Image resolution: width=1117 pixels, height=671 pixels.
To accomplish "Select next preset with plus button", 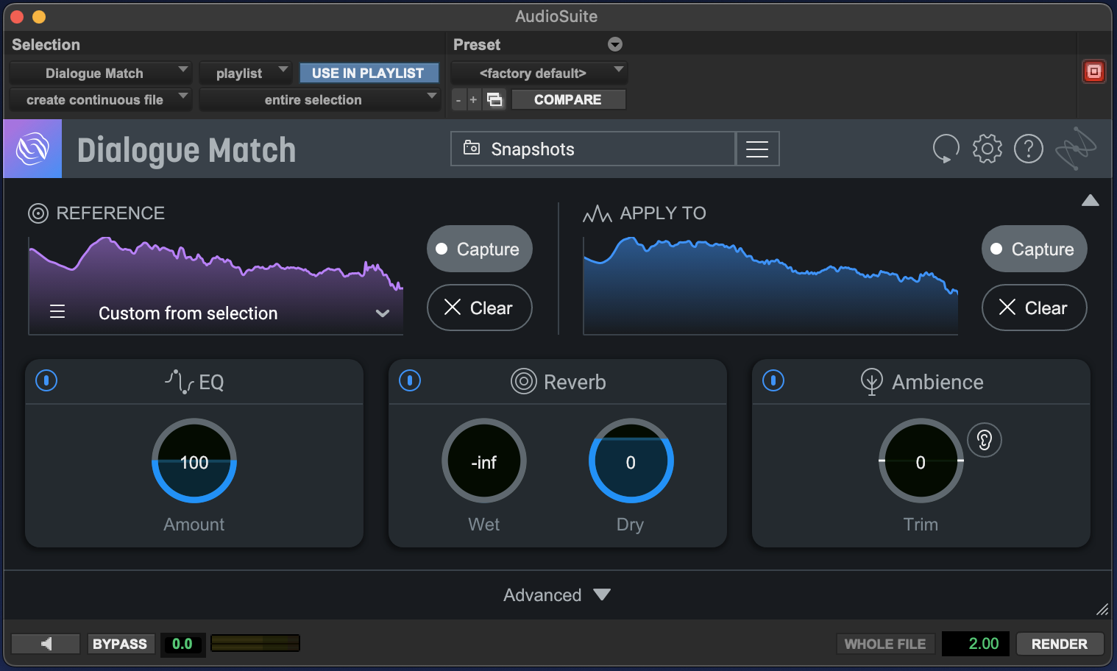I will pyautogui.click(x=473, y=99).
